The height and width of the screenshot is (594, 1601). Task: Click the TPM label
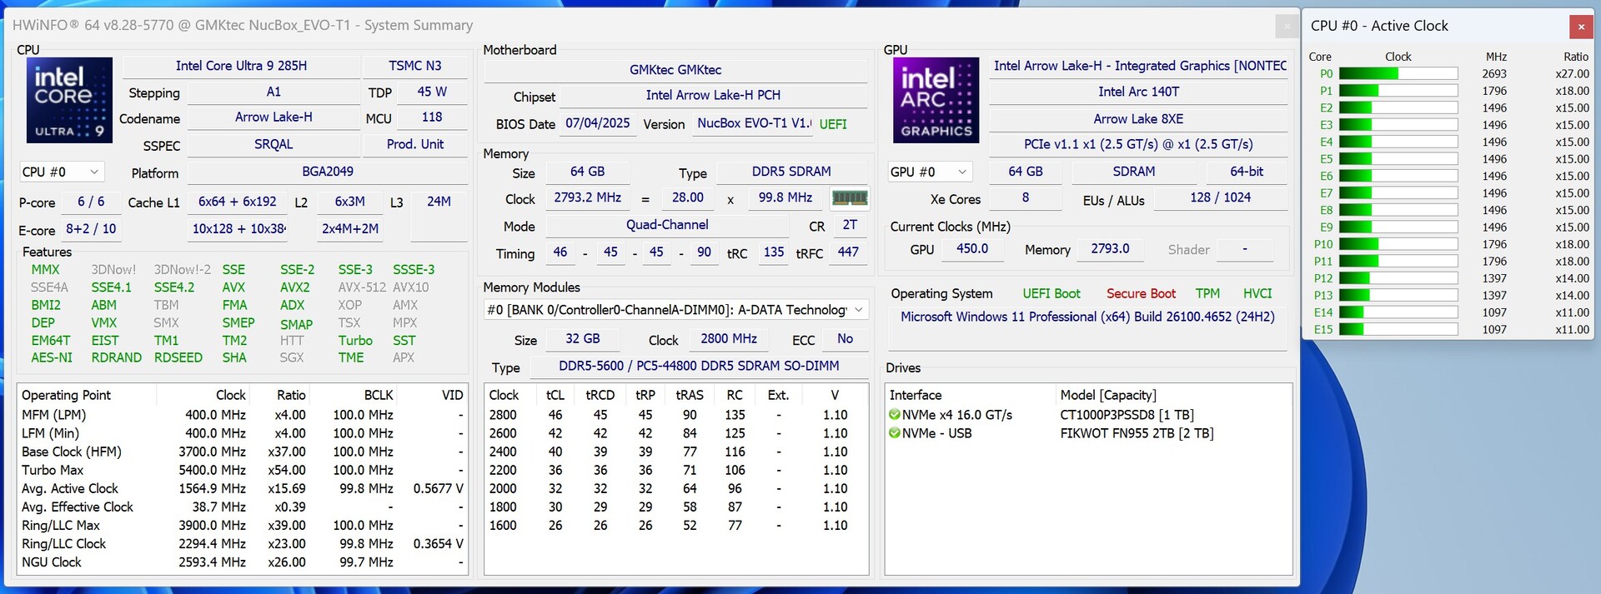point(1207,293)
